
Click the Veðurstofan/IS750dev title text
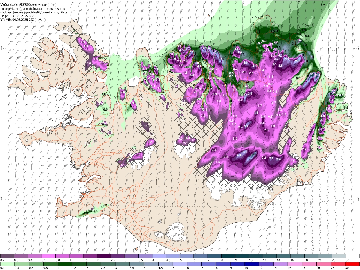[x=19, y=5]
